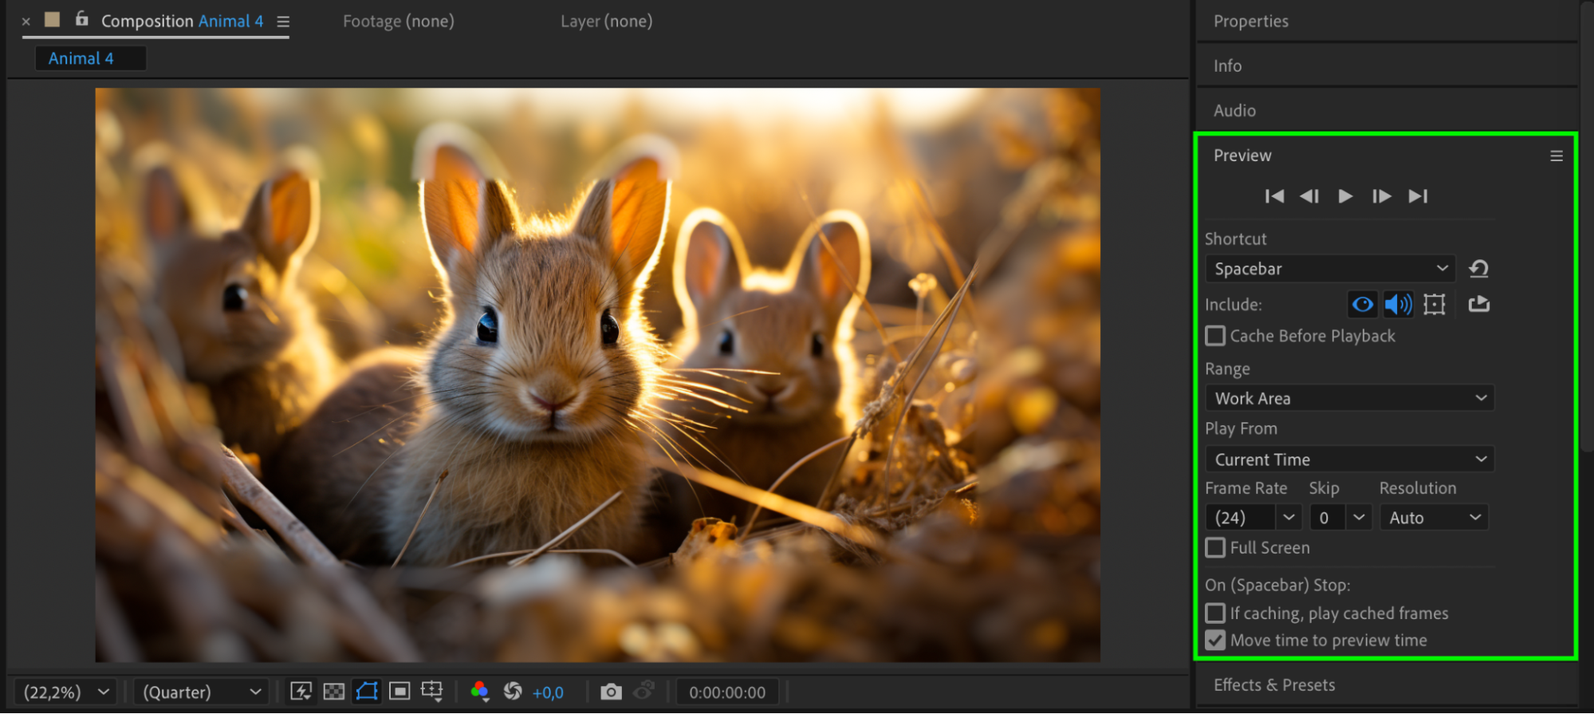Click the +0,0 exposure value

[x=548, y=692]
